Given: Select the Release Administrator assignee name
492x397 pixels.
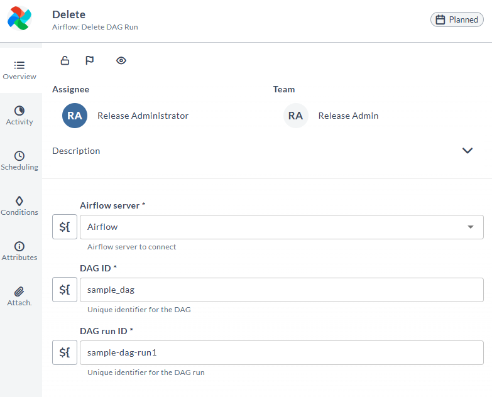Looking at the screenshot, I should [x=143, y=116].
